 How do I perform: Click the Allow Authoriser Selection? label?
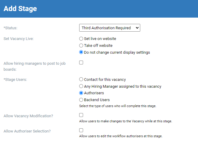pyautogui.click(x=27, y=131)
